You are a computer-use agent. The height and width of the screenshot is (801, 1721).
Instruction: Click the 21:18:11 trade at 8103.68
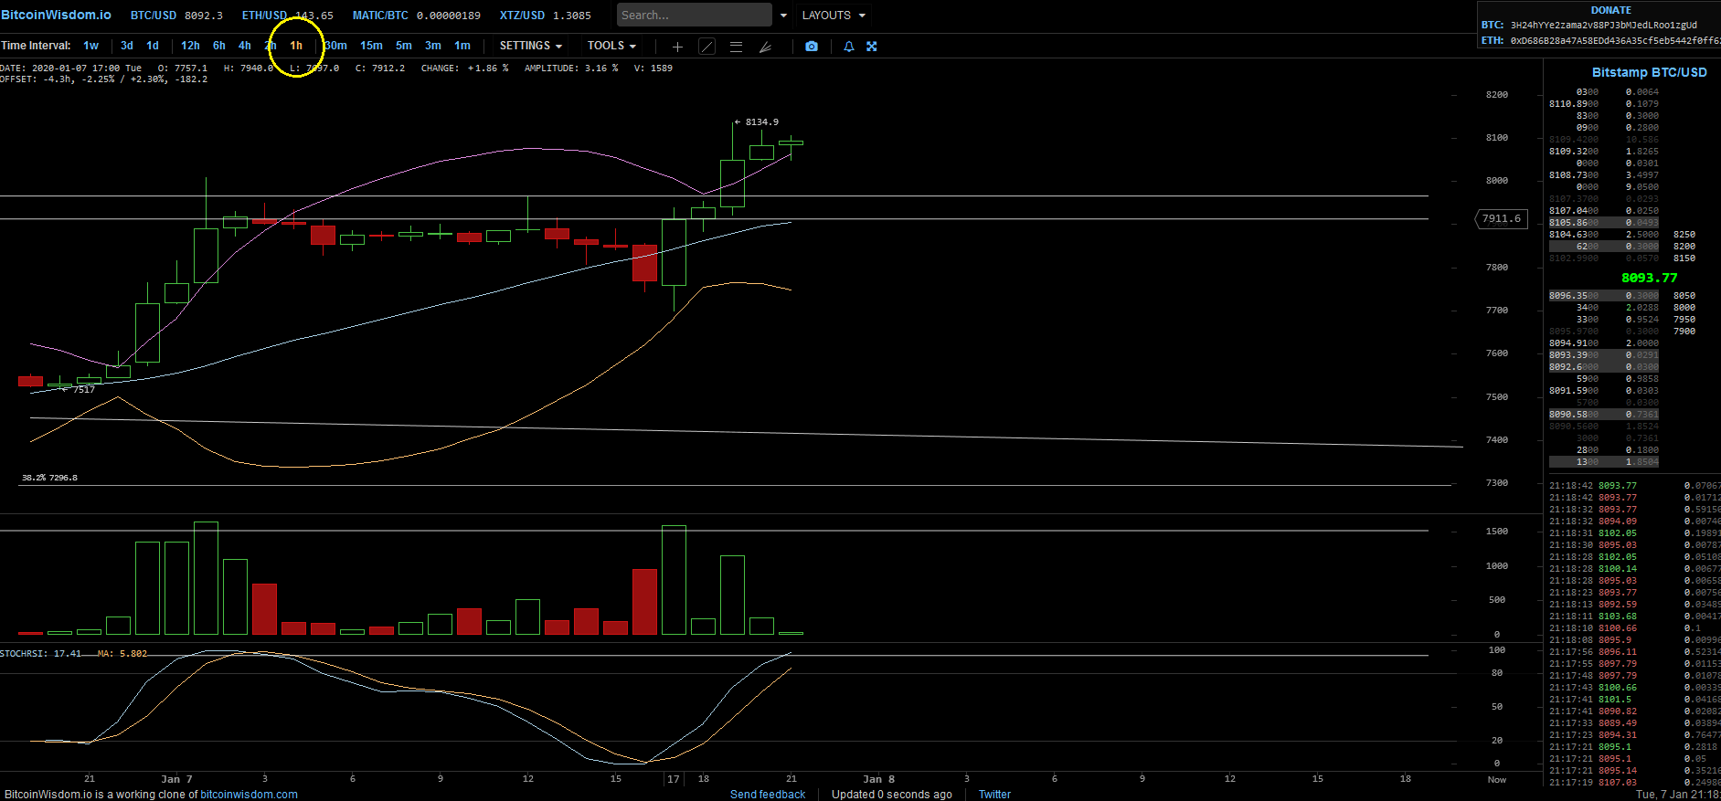[x=1634, y=617]
